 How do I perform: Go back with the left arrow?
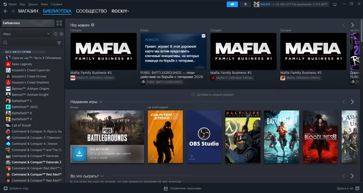(x=5, y=11)
